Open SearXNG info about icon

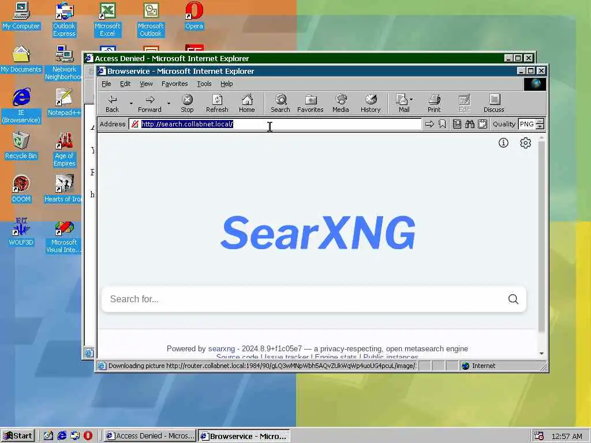coord(503,143)
